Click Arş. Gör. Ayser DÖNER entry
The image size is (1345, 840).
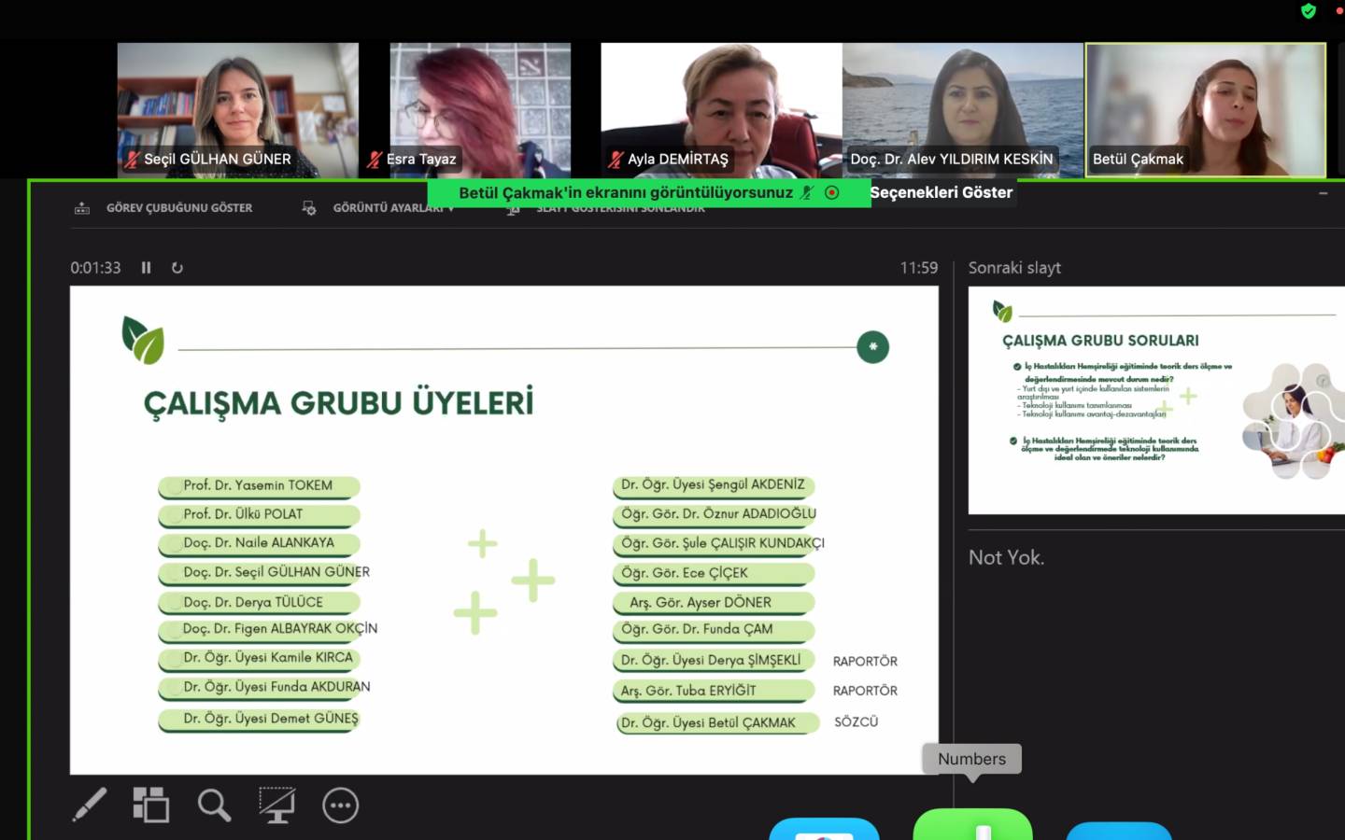[x=714, y=603]
